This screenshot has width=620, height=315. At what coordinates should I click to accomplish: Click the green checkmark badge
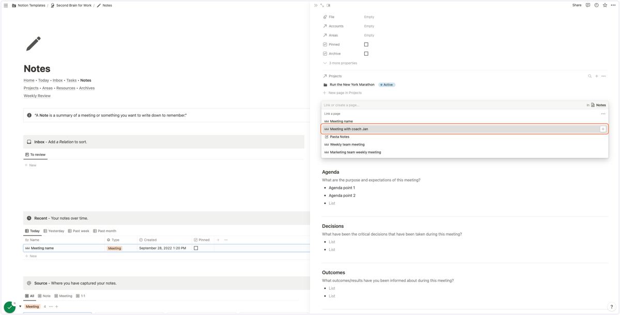tap(9, 307)
